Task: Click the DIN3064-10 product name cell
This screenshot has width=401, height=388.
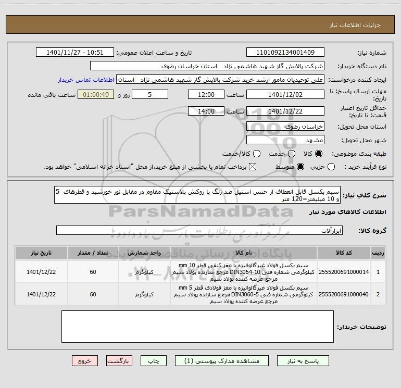Action: coord(244,272)
